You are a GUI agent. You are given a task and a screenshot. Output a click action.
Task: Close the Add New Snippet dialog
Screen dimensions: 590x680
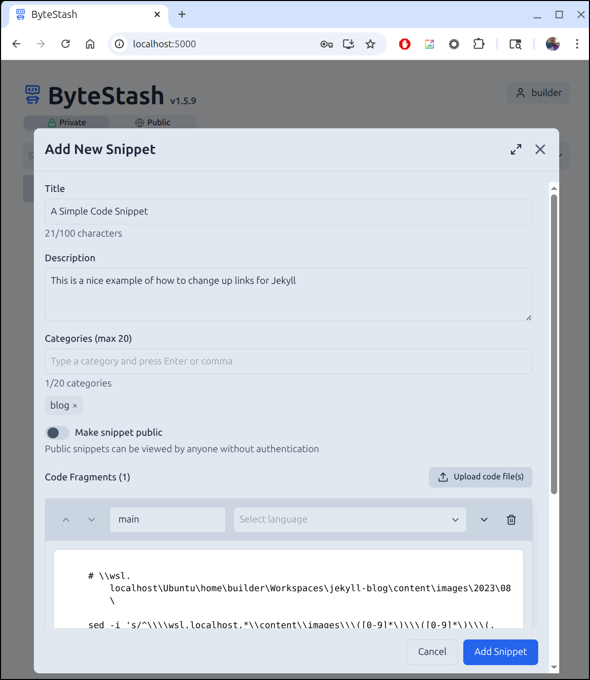[x=540, y=149]
